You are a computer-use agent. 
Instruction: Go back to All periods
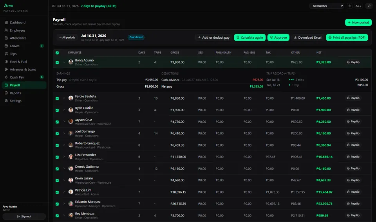pyautogui.click(x=67, y=38)
